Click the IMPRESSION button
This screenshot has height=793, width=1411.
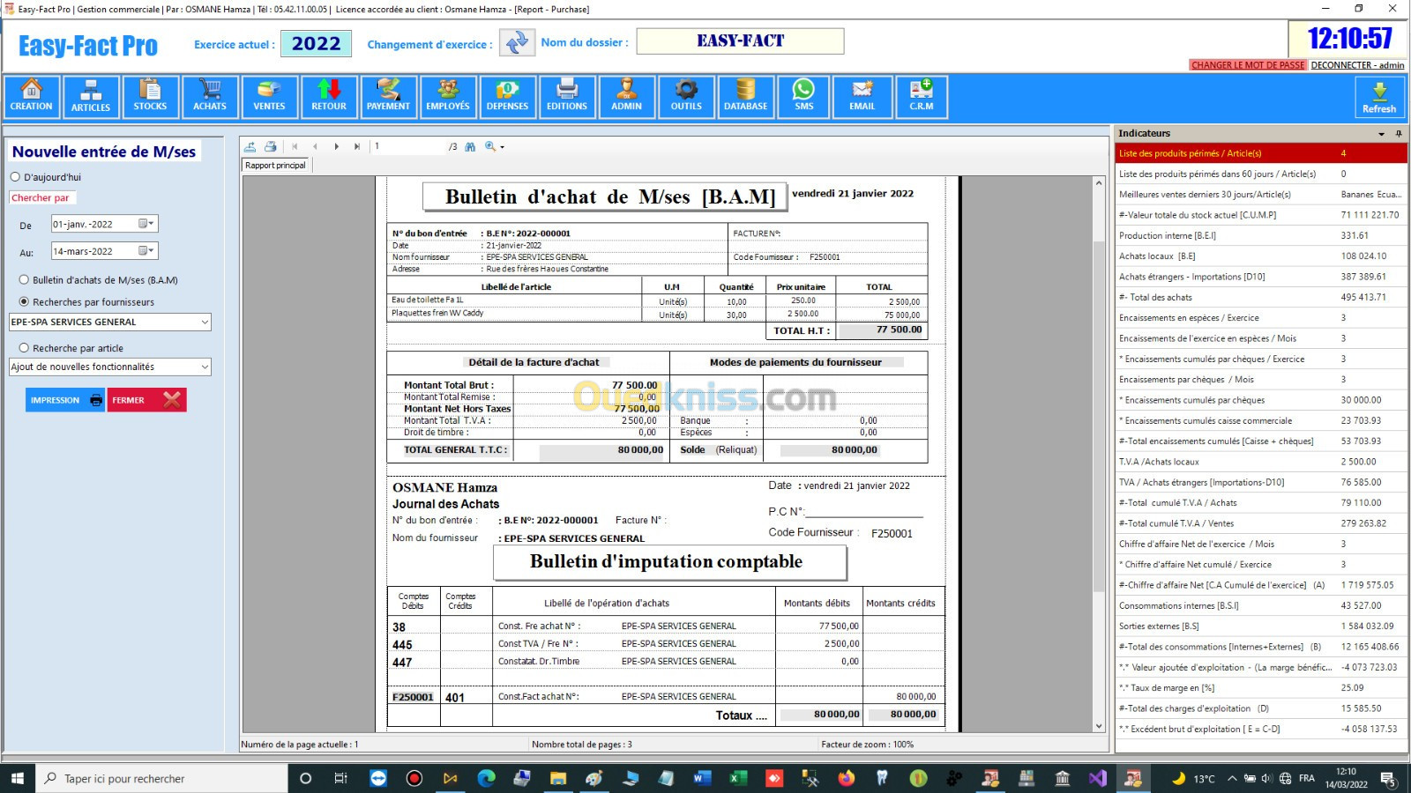point(66,400)
